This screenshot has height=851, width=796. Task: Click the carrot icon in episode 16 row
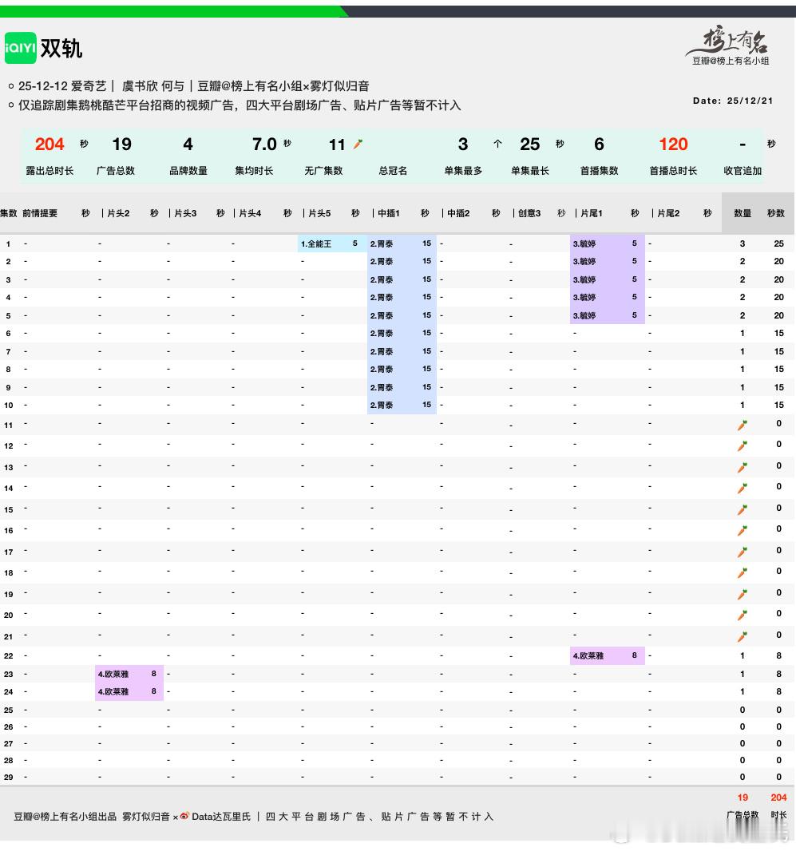743,531
